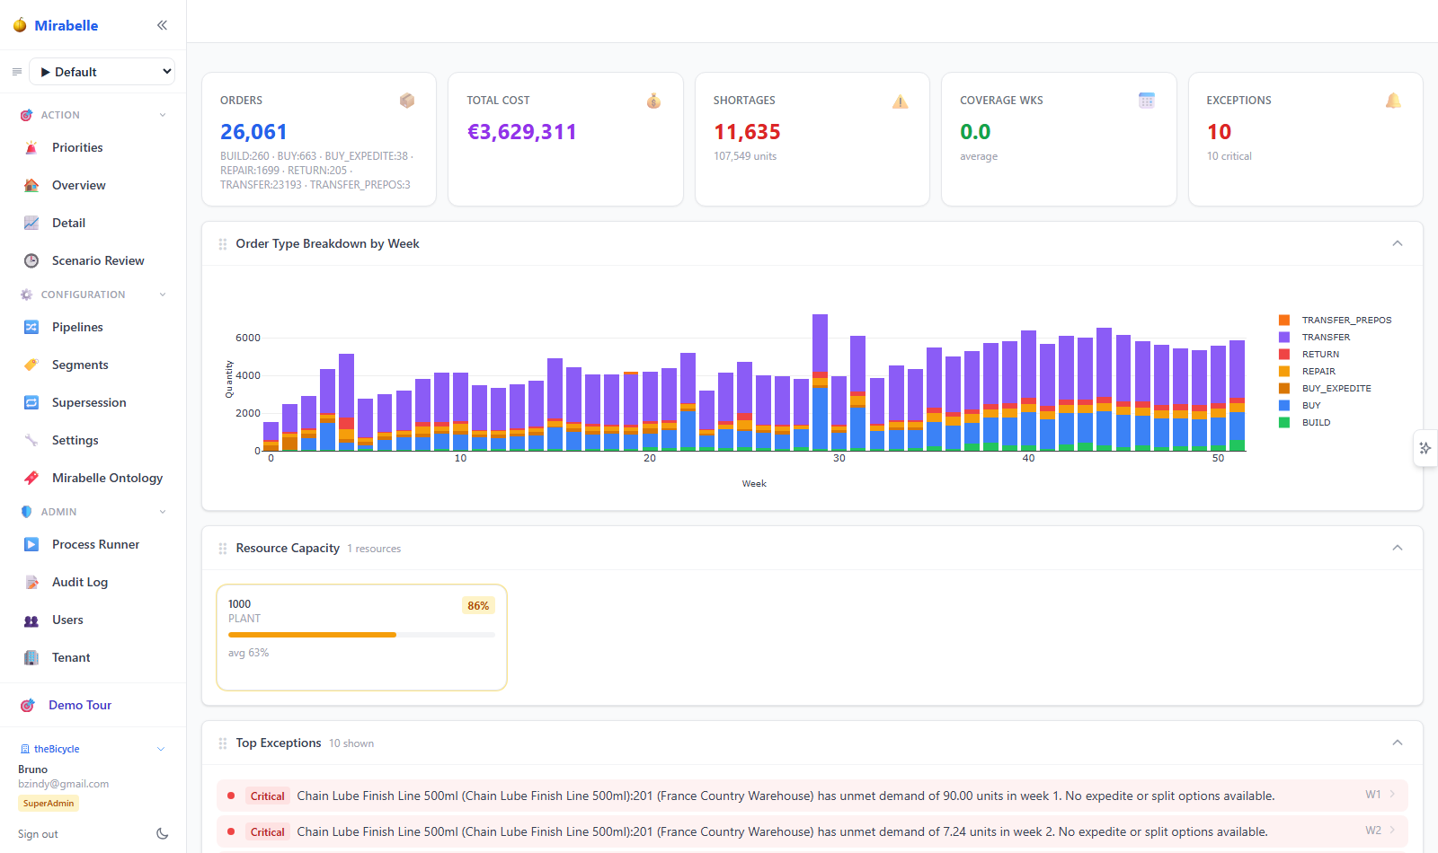
Task: Open the Priorities page icon
Action: pyautogui.click(x=31, y=147)
